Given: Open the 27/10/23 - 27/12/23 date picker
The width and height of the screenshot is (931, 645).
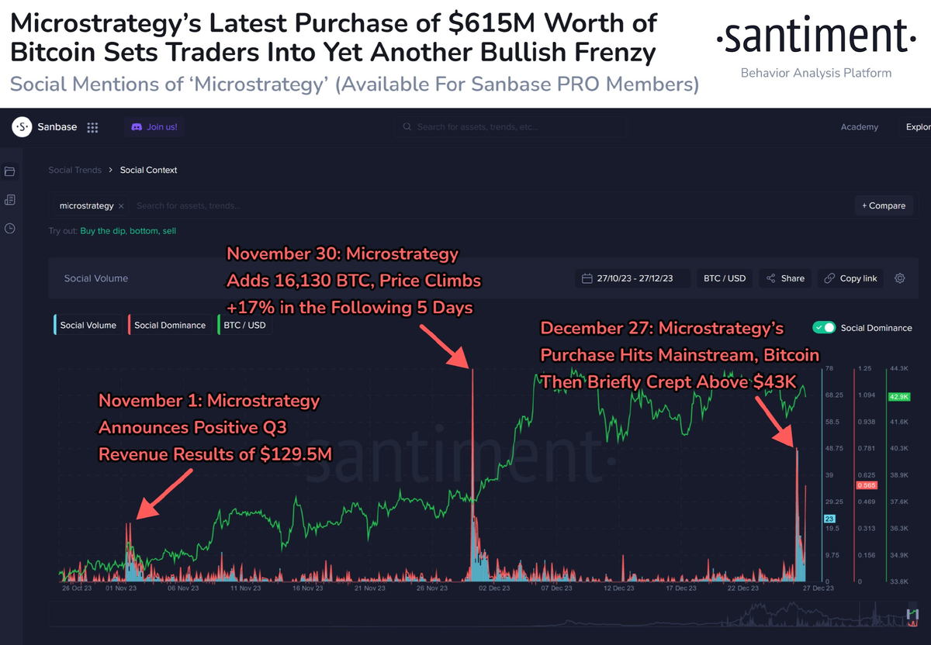Looking at the screenshot, I should 632,278.
